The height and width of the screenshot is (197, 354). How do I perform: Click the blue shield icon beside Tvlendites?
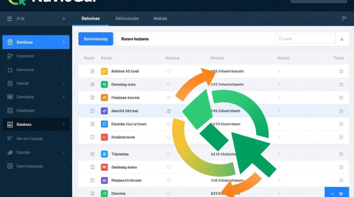(x=104, y=154)
